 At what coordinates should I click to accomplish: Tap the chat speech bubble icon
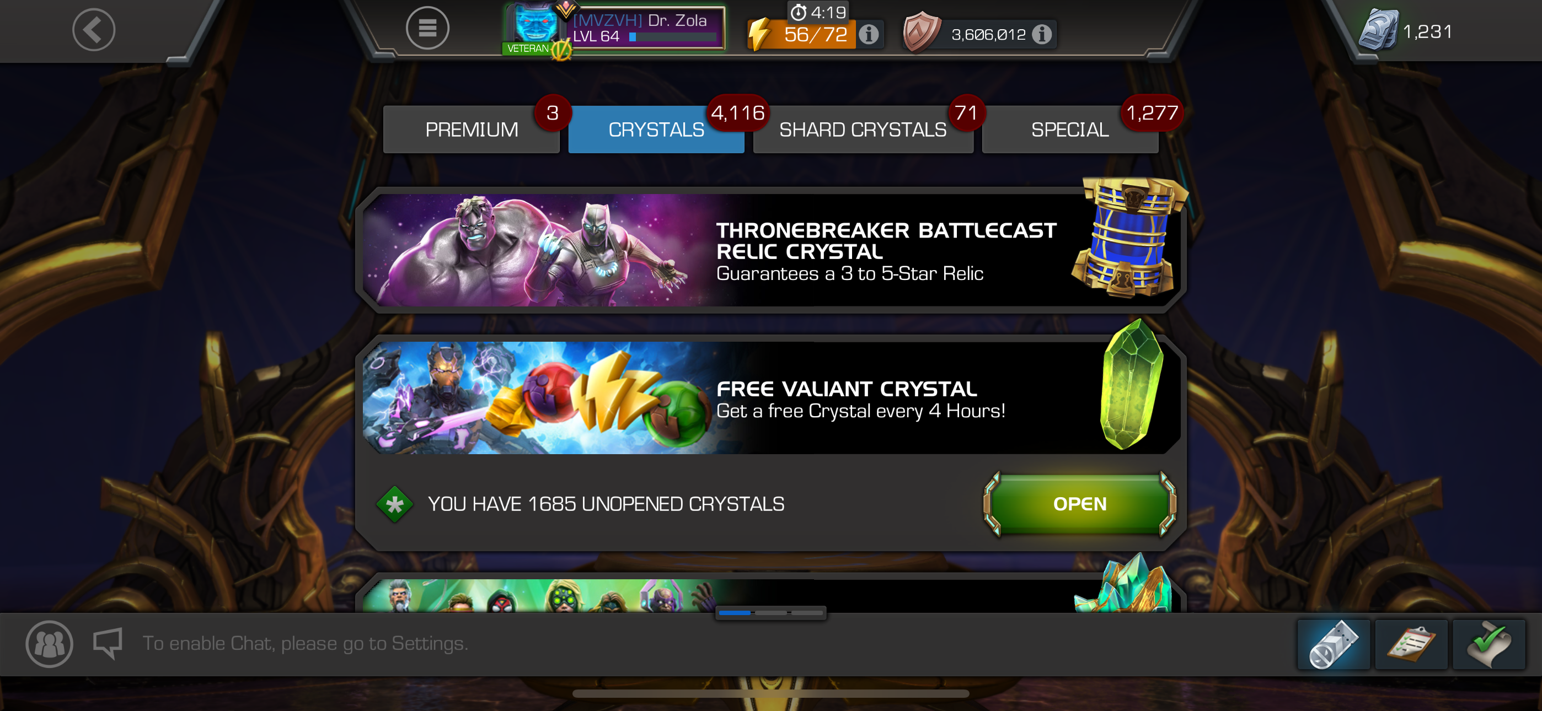coord(108,643)
